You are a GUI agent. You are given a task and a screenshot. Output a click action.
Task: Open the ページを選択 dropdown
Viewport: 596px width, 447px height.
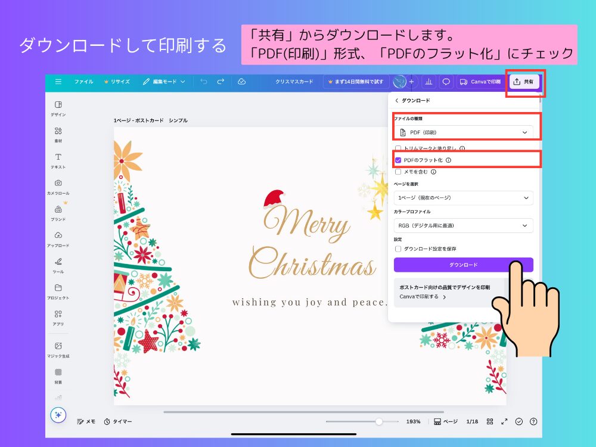click(x=464, y=198)
